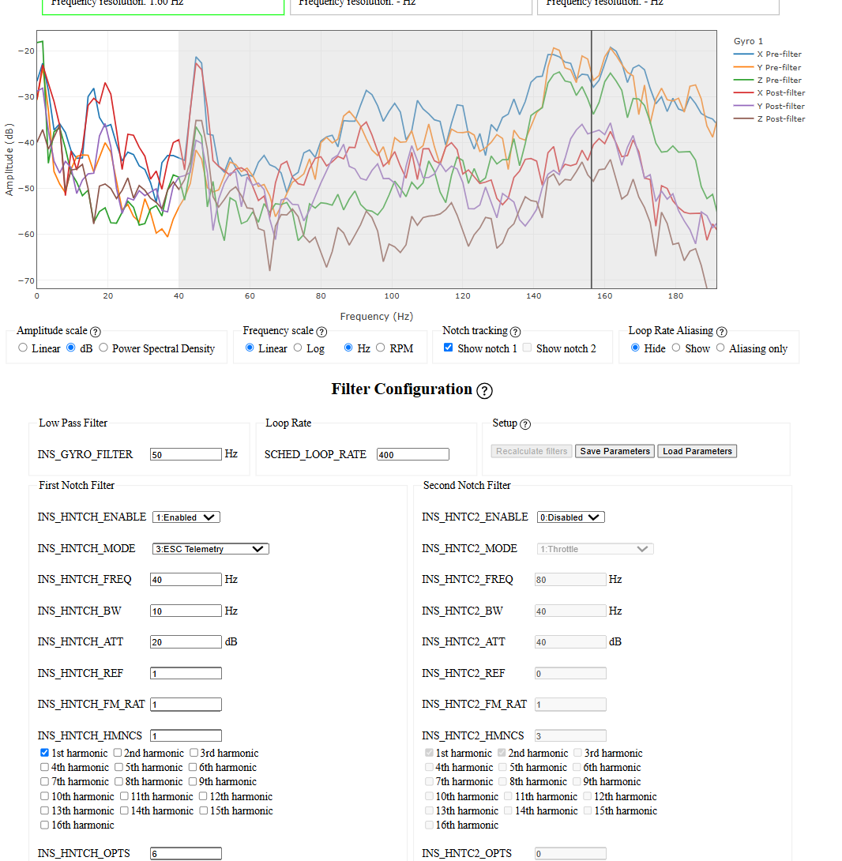Screen dimensions: 842x861
Task: Open Filter Configuration help icon
Action: pyautogui.click(x=484, y=390)
